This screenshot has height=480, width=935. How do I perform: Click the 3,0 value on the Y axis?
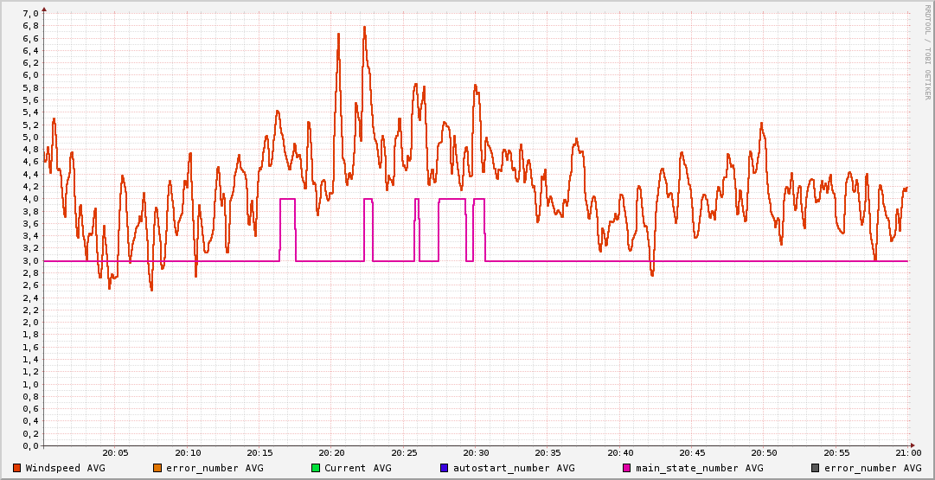coord(29,260)
